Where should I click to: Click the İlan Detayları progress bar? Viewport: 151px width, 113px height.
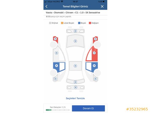(58, 110)
